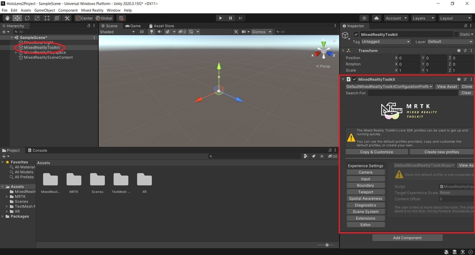This screenshot has width=475, height=255.
Task: Open MixedRealityToolkit component help icon
Action: (x=459, y=79)
